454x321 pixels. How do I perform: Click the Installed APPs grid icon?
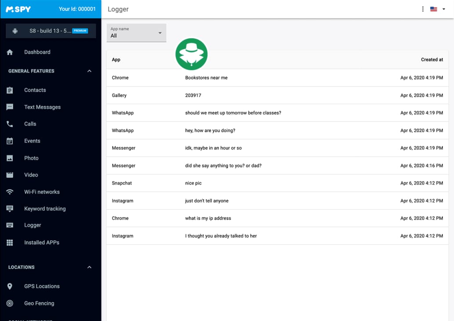point(10,242)
